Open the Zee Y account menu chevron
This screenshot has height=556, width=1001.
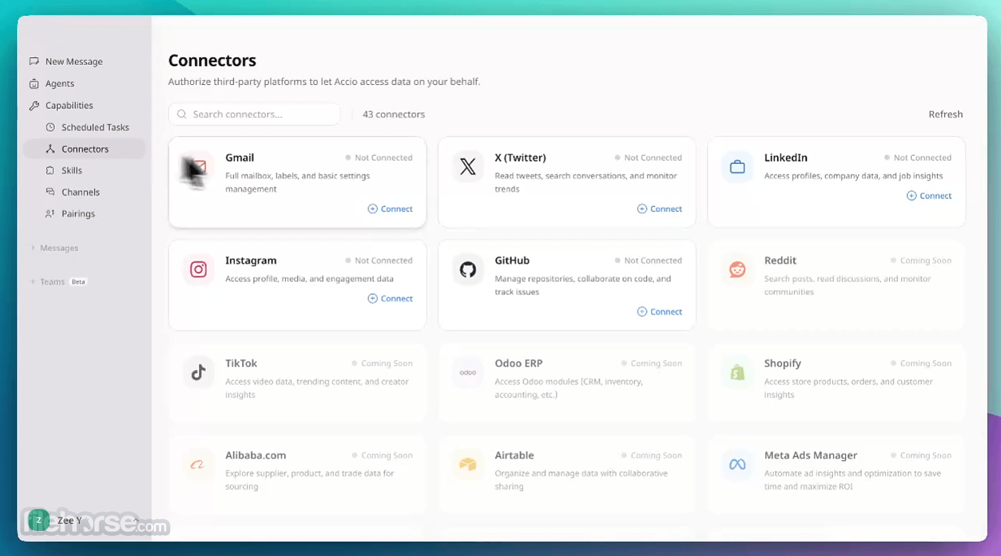pyautogui.click(x=136, y=520)
